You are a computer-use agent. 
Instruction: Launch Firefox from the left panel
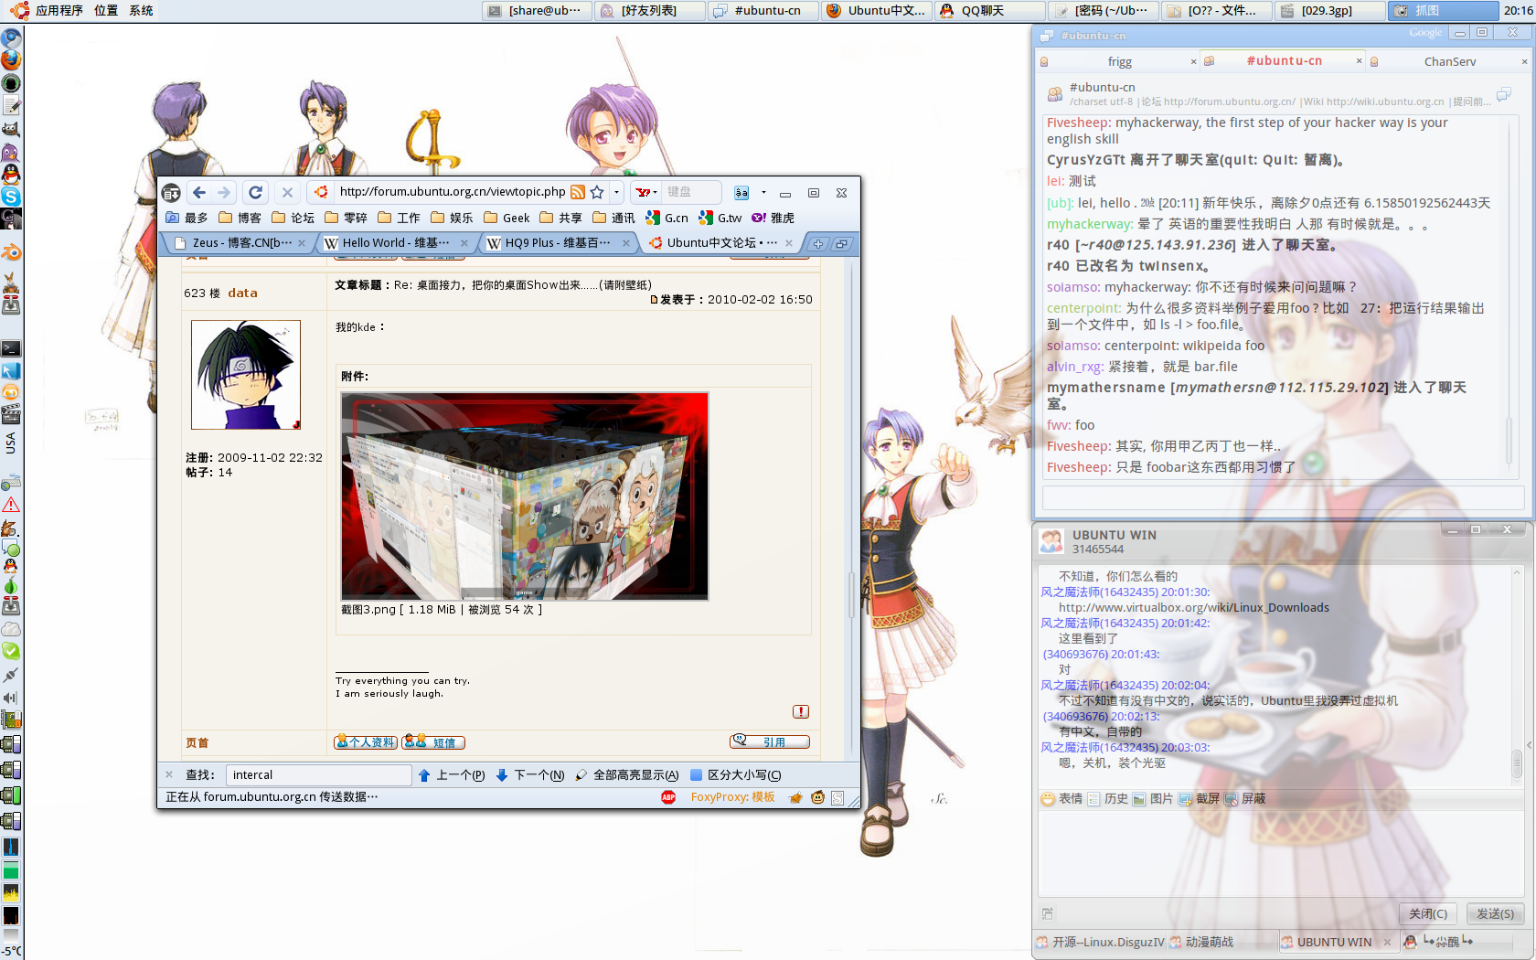(x=10, y=60)
